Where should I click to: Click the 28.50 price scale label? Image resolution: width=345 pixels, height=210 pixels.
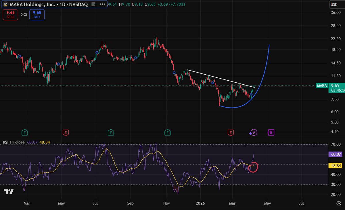pyautogui.click(x=336, y=26)
